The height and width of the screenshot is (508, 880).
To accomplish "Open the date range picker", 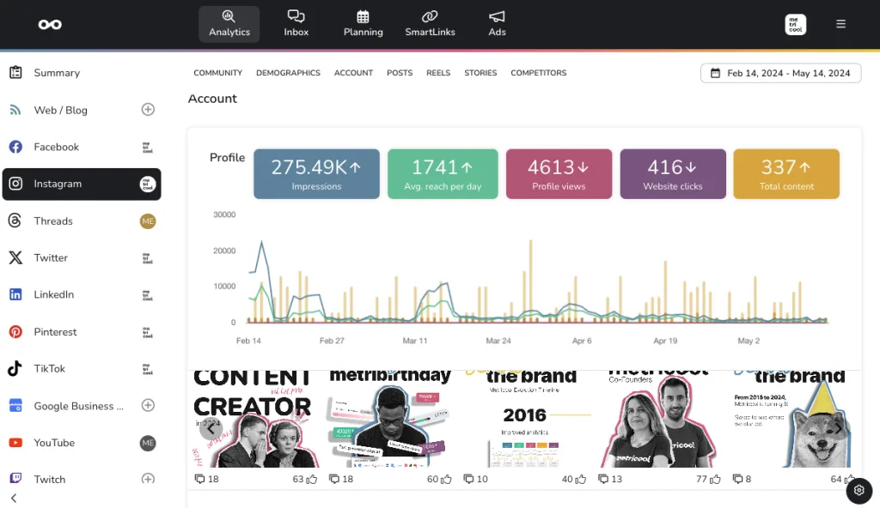I will tap(780, 73).
